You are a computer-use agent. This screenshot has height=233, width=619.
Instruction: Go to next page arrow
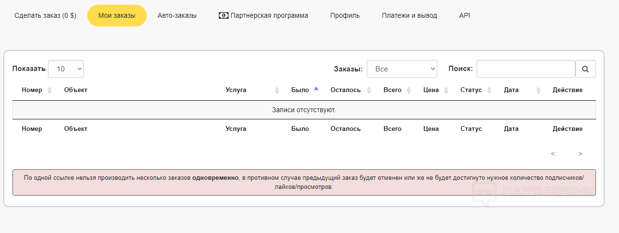tap(580, 154)
